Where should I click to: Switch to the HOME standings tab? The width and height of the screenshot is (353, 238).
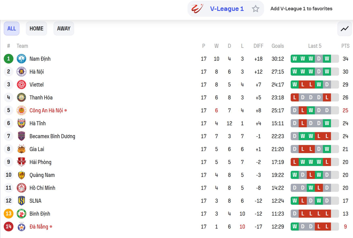click(x=36, y=28)
